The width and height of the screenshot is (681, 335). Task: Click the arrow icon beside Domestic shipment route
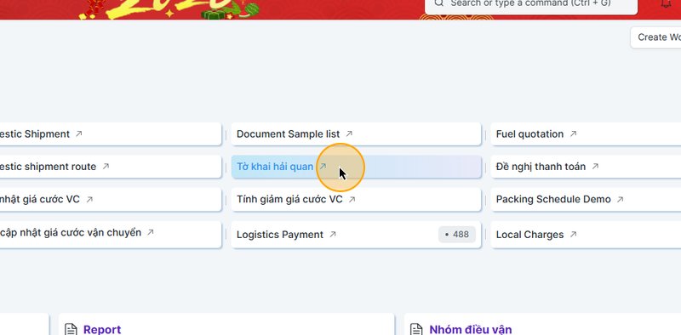106,166
